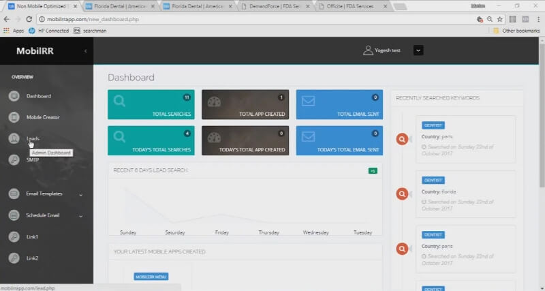This screenshot has height=291, width=545.
Task: Open the Chrome menu three-dots icon
Action: (x=538, y=20)
